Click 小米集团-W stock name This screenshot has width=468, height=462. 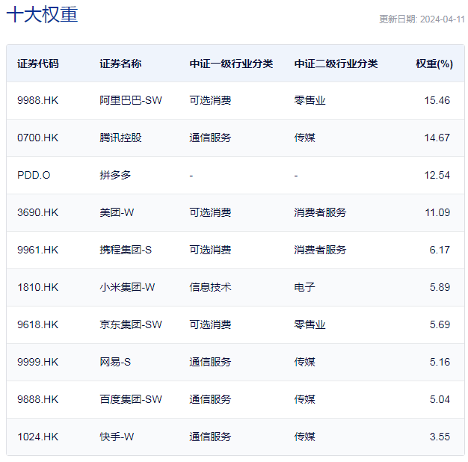pos(127,287)
